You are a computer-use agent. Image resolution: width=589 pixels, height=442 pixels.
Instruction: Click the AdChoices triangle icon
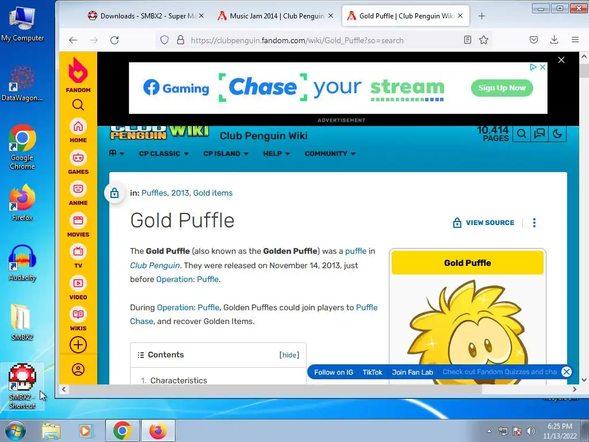pyautogui.click(x=533, y=67)
